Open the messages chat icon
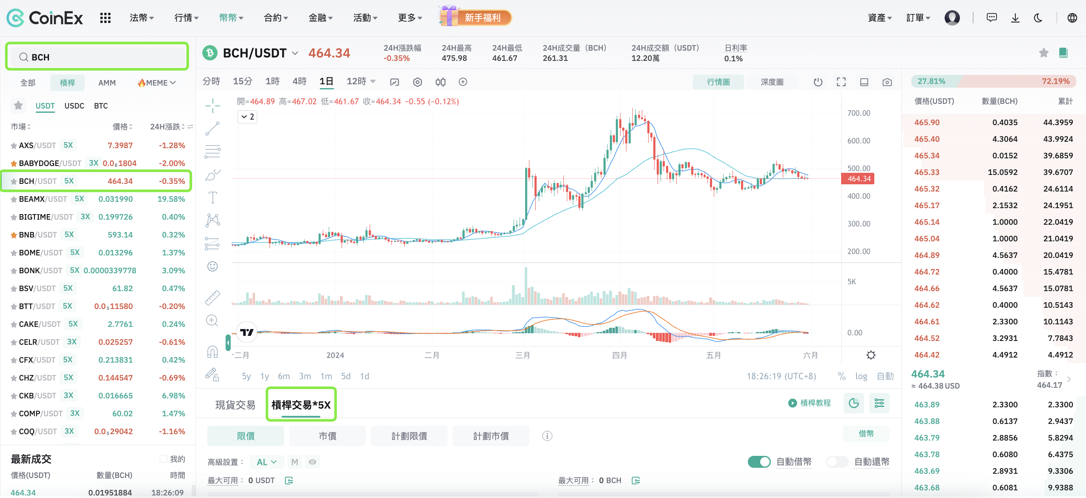The width and height of the screenshot is (1086, 498). [x=991, y=18]
